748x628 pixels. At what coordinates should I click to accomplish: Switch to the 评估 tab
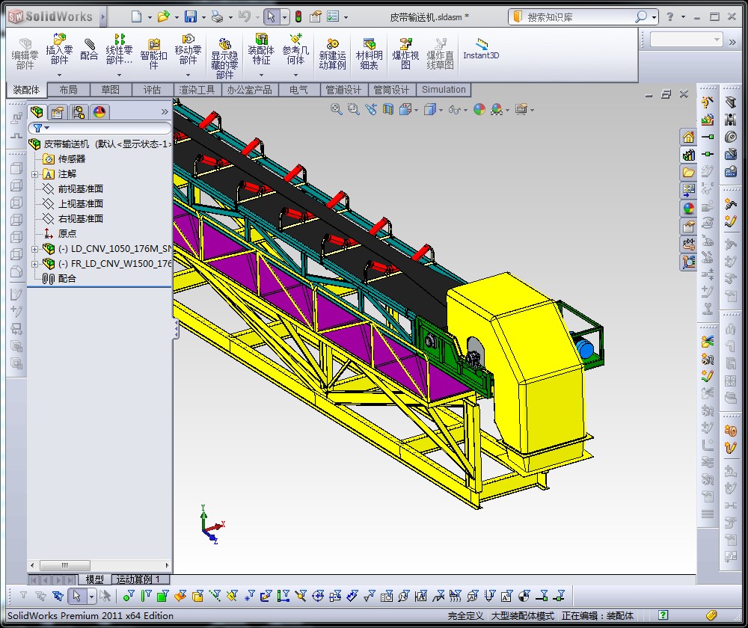(152, 90)
